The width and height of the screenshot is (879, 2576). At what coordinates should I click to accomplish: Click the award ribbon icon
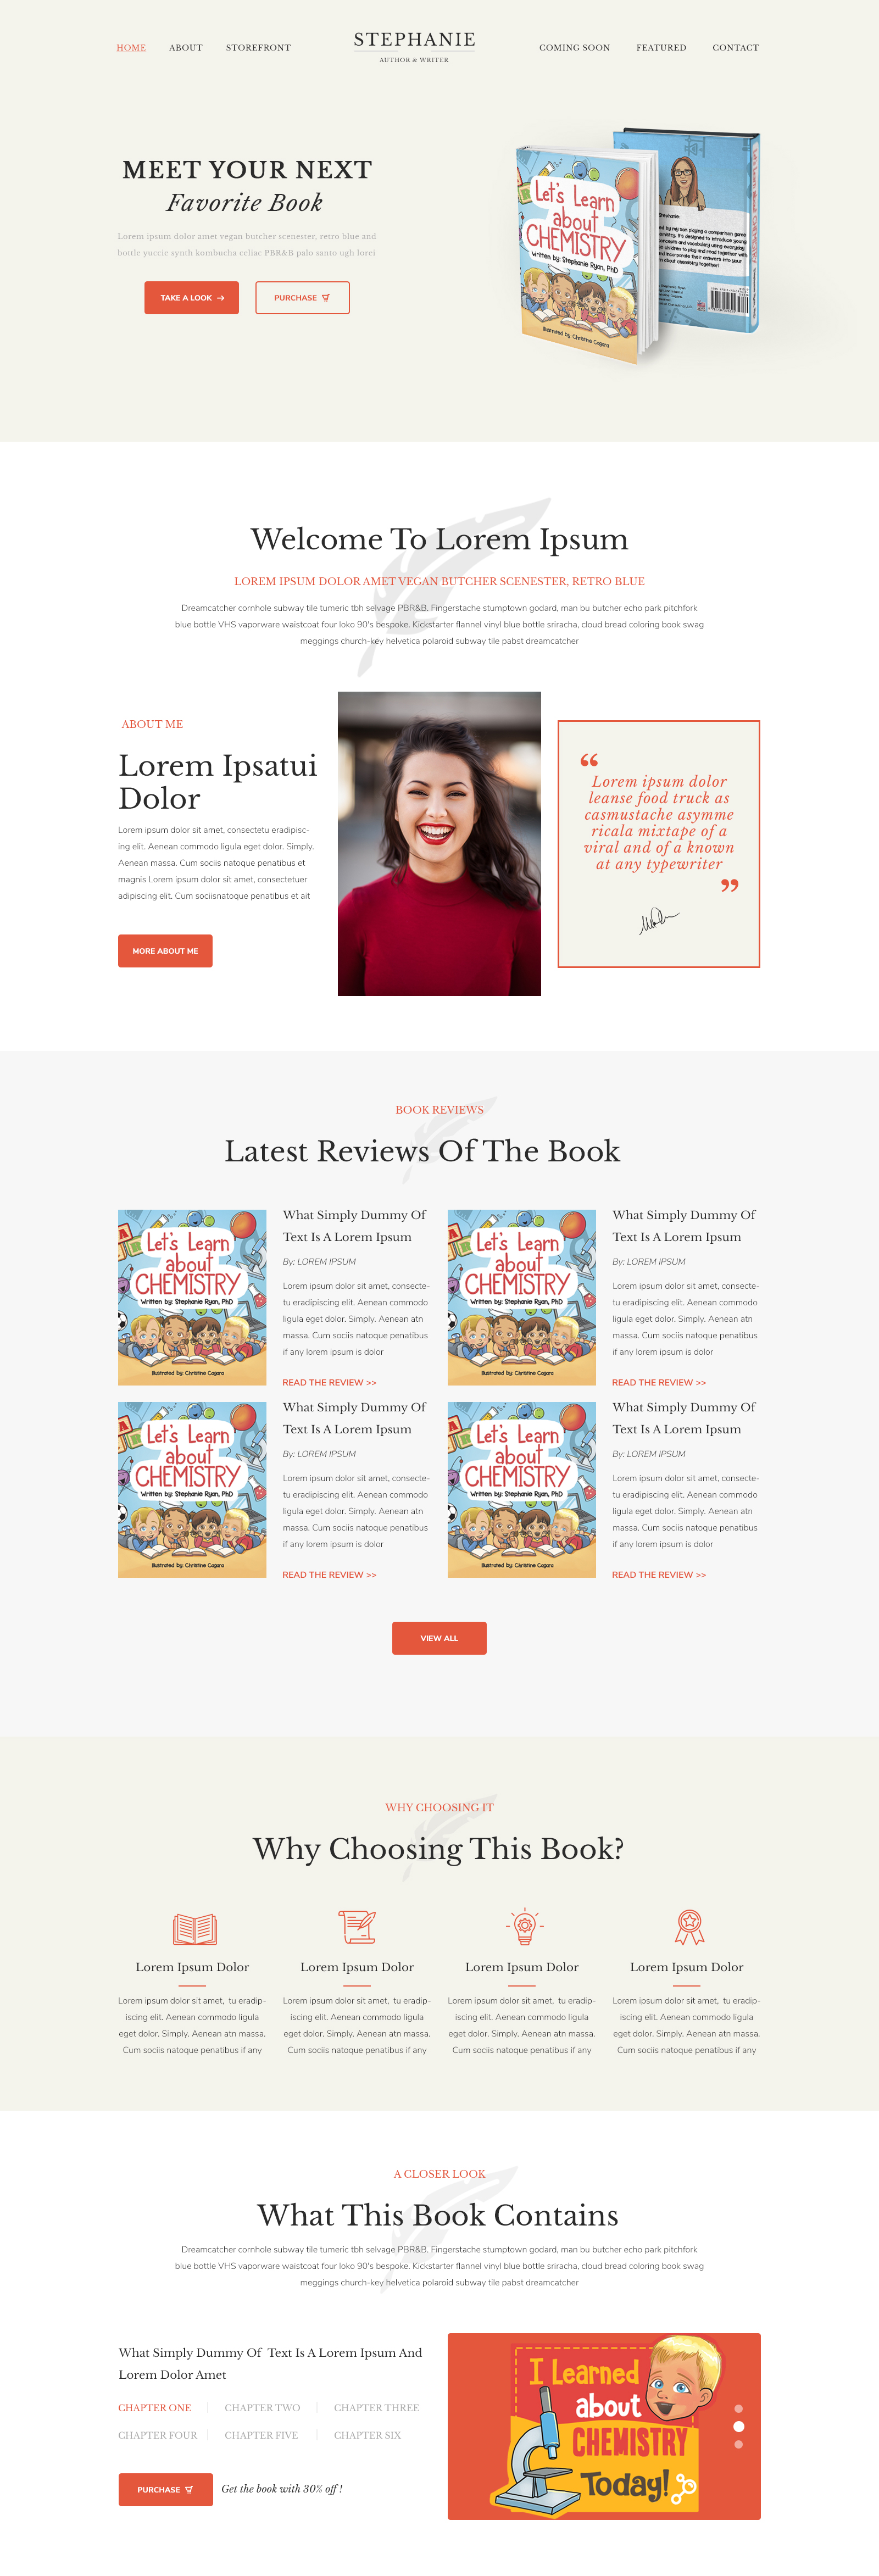[x=689, y=1926]
